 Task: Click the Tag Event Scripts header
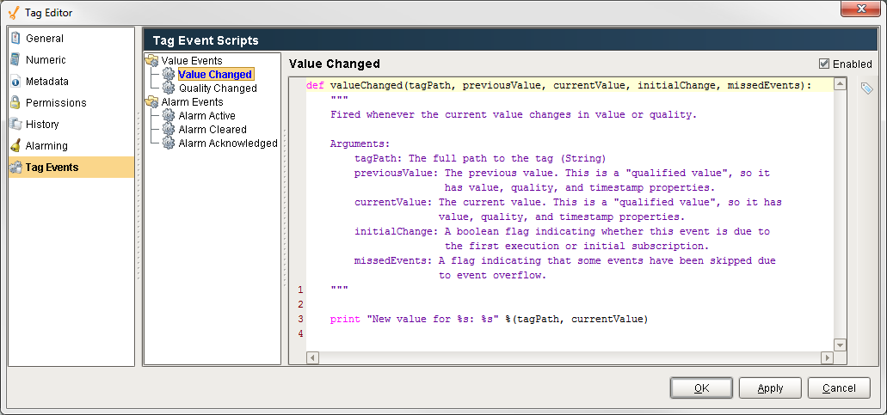(x=206, y=40)
